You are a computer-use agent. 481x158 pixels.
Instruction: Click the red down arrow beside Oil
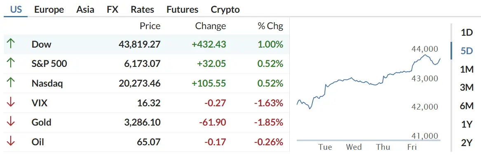[x=11, y=142]
